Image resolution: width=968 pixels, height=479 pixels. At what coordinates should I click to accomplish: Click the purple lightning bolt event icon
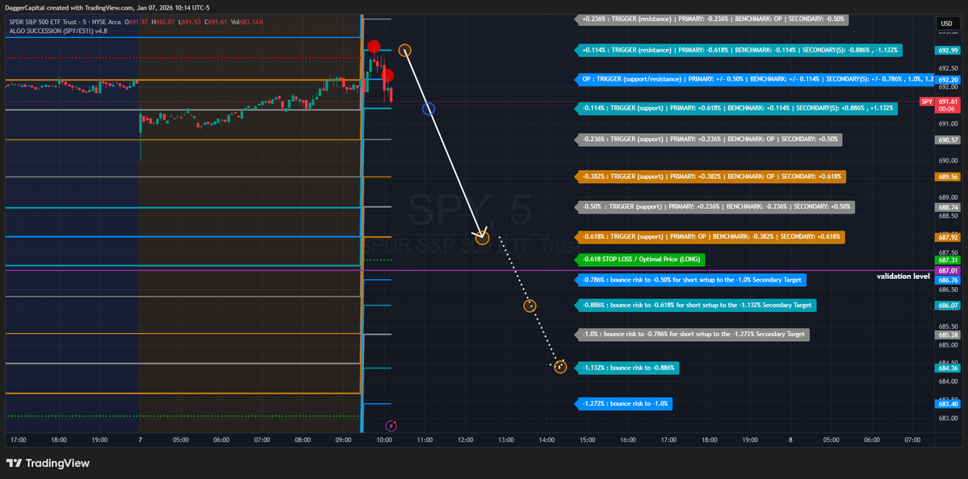(x=391, y=425)
